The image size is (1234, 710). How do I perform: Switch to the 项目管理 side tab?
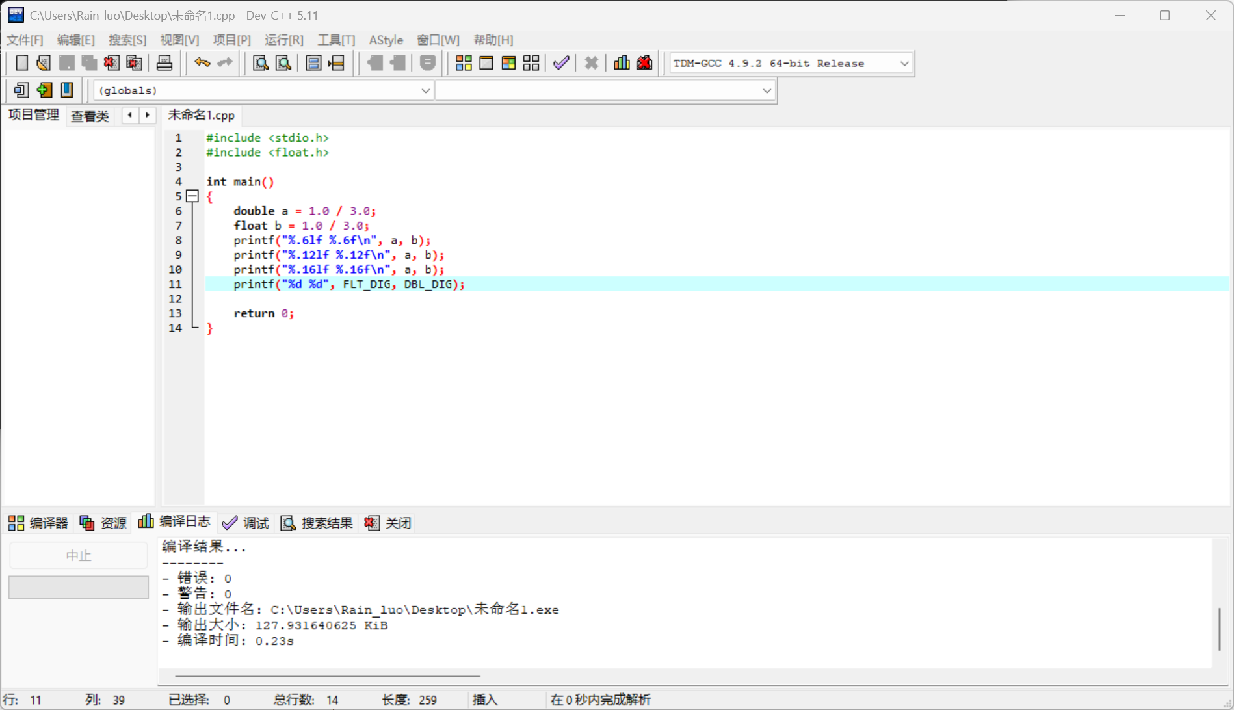(34, 115)
